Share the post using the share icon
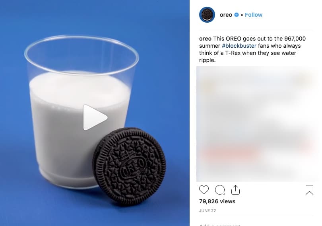 236,190
